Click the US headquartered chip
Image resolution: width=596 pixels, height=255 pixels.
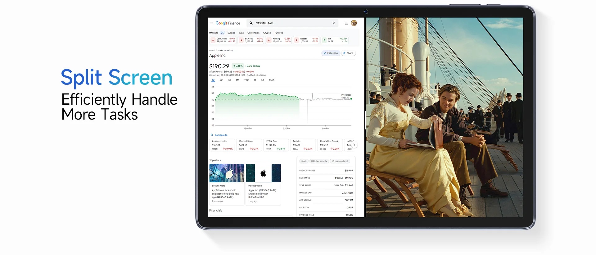(340, 161)
